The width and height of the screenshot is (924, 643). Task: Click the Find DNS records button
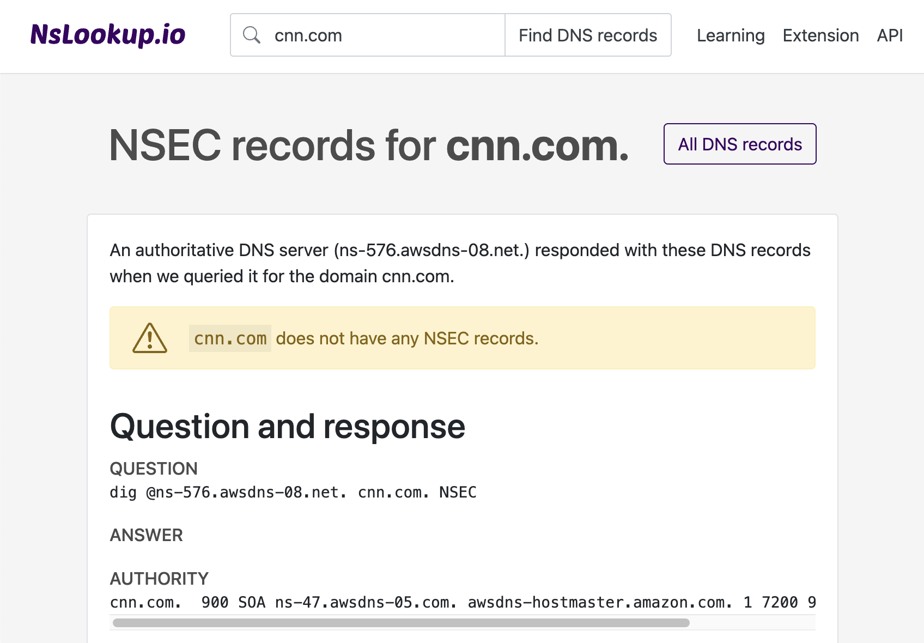(588, 35)
